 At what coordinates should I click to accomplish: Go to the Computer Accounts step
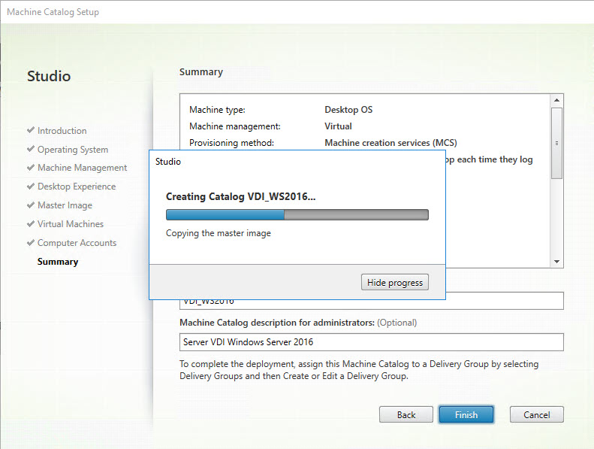tap(77, 243)
